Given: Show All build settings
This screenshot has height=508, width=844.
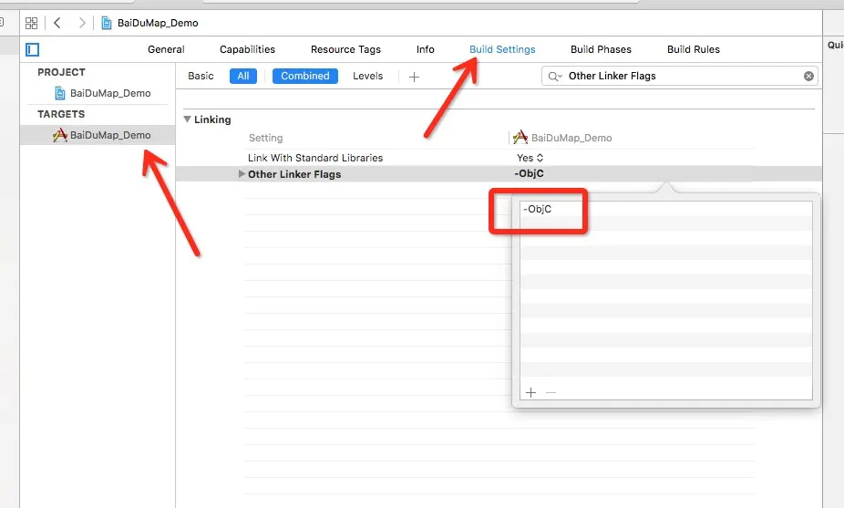Looking at the screenshot, I should pyautogui.click(x=243, y=76).
